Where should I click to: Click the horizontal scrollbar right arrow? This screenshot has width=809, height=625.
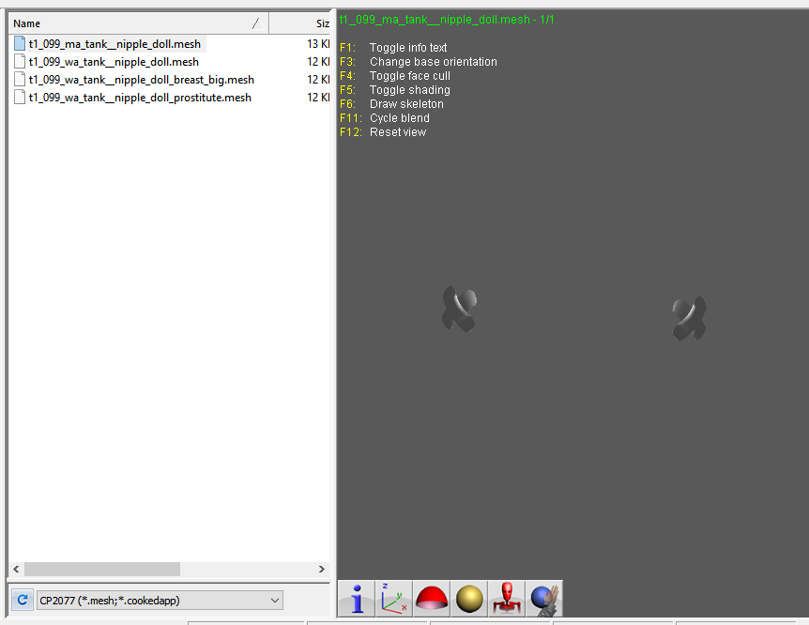[x=321, y=570]
